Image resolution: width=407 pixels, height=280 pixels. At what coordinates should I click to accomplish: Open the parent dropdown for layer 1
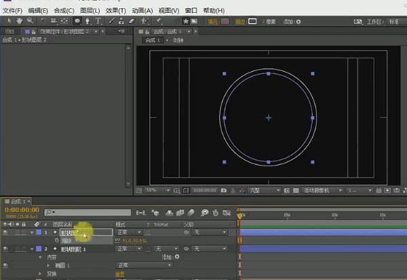(x=210, y=233)
